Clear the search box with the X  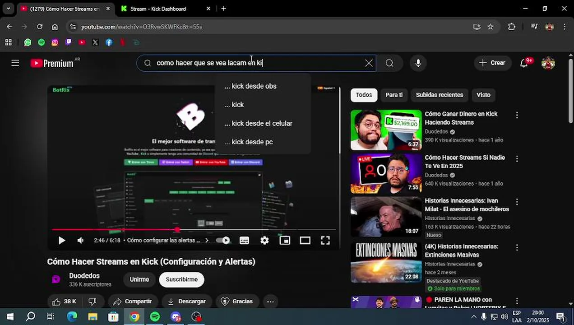pyautogui.click(x=369, y=63)
